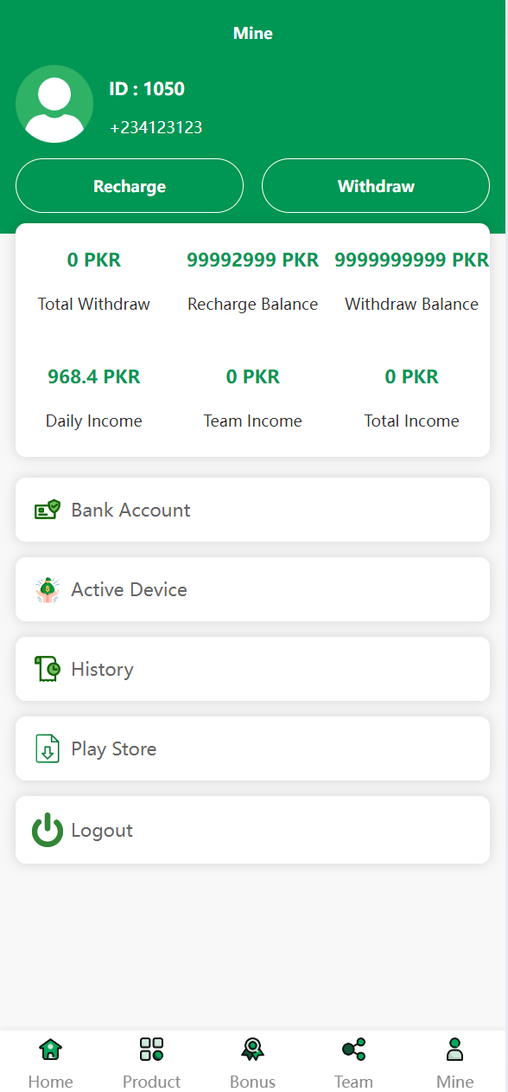
Task: Tap the Play Store download file icon
Action: [x=48, y=748]
